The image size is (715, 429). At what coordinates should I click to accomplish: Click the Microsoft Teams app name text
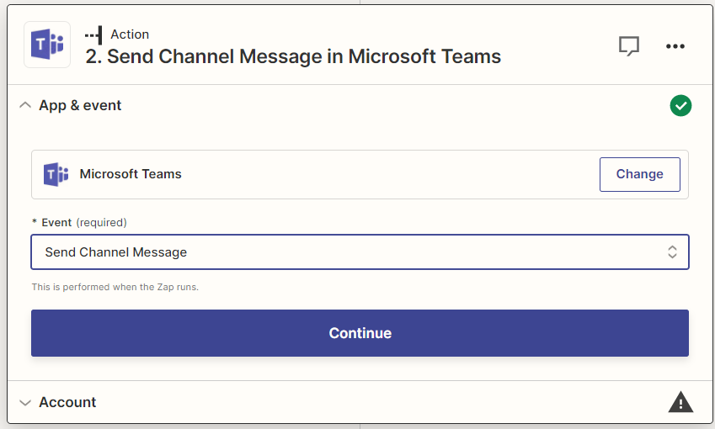[131, 174]
